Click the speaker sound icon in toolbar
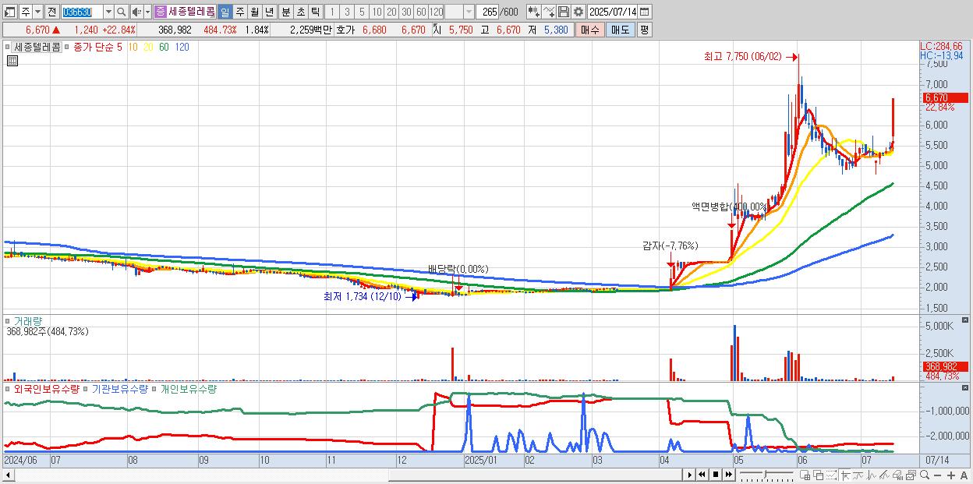973x484 pixels. (x=136, y=12)
